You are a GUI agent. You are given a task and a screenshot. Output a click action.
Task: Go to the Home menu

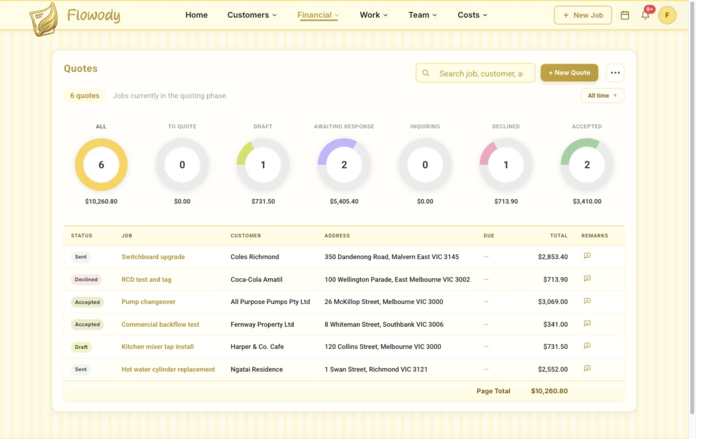196,15
